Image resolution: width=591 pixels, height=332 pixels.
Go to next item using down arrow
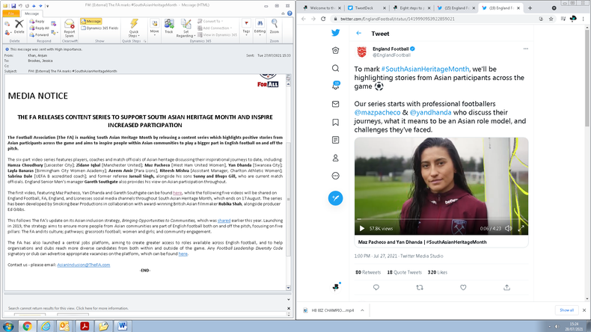click(x=40, y=6)
